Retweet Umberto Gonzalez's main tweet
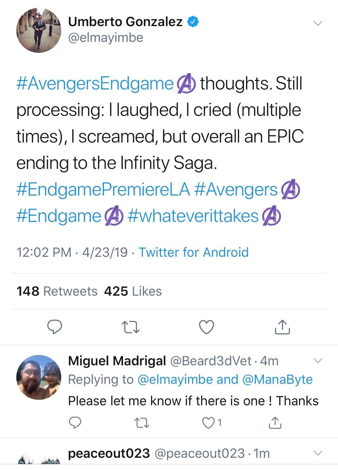 131,327
